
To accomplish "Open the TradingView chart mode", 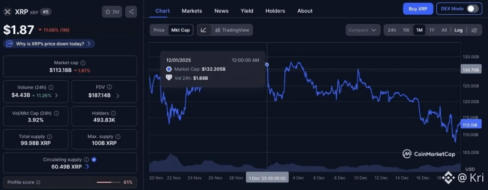I will click(x=232, y=30).
